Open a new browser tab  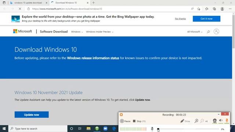coord(94,3)
